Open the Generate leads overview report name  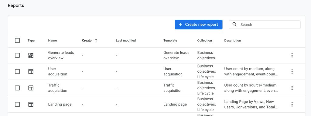pos(61,55)
